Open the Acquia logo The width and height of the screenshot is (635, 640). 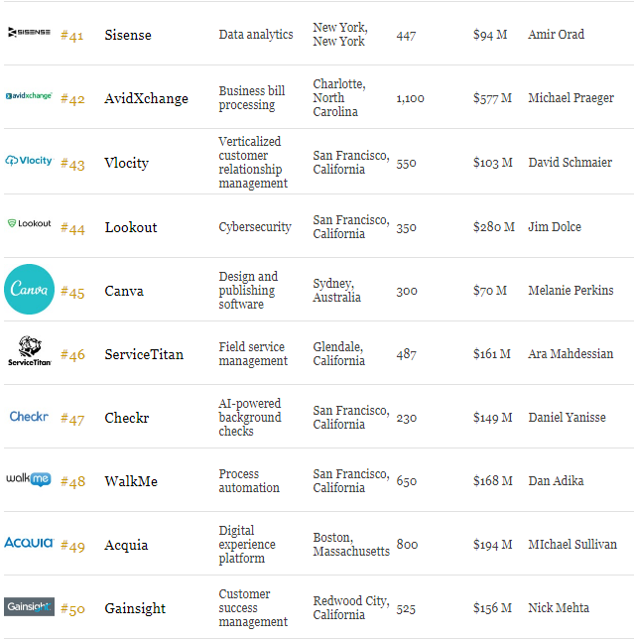29,543
